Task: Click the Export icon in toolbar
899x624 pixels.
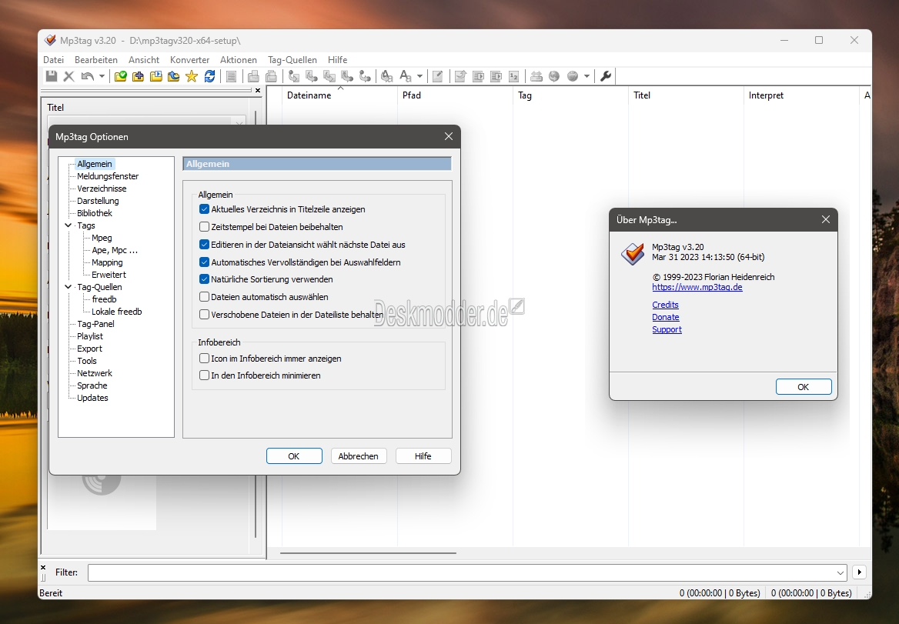Action: 460,76
